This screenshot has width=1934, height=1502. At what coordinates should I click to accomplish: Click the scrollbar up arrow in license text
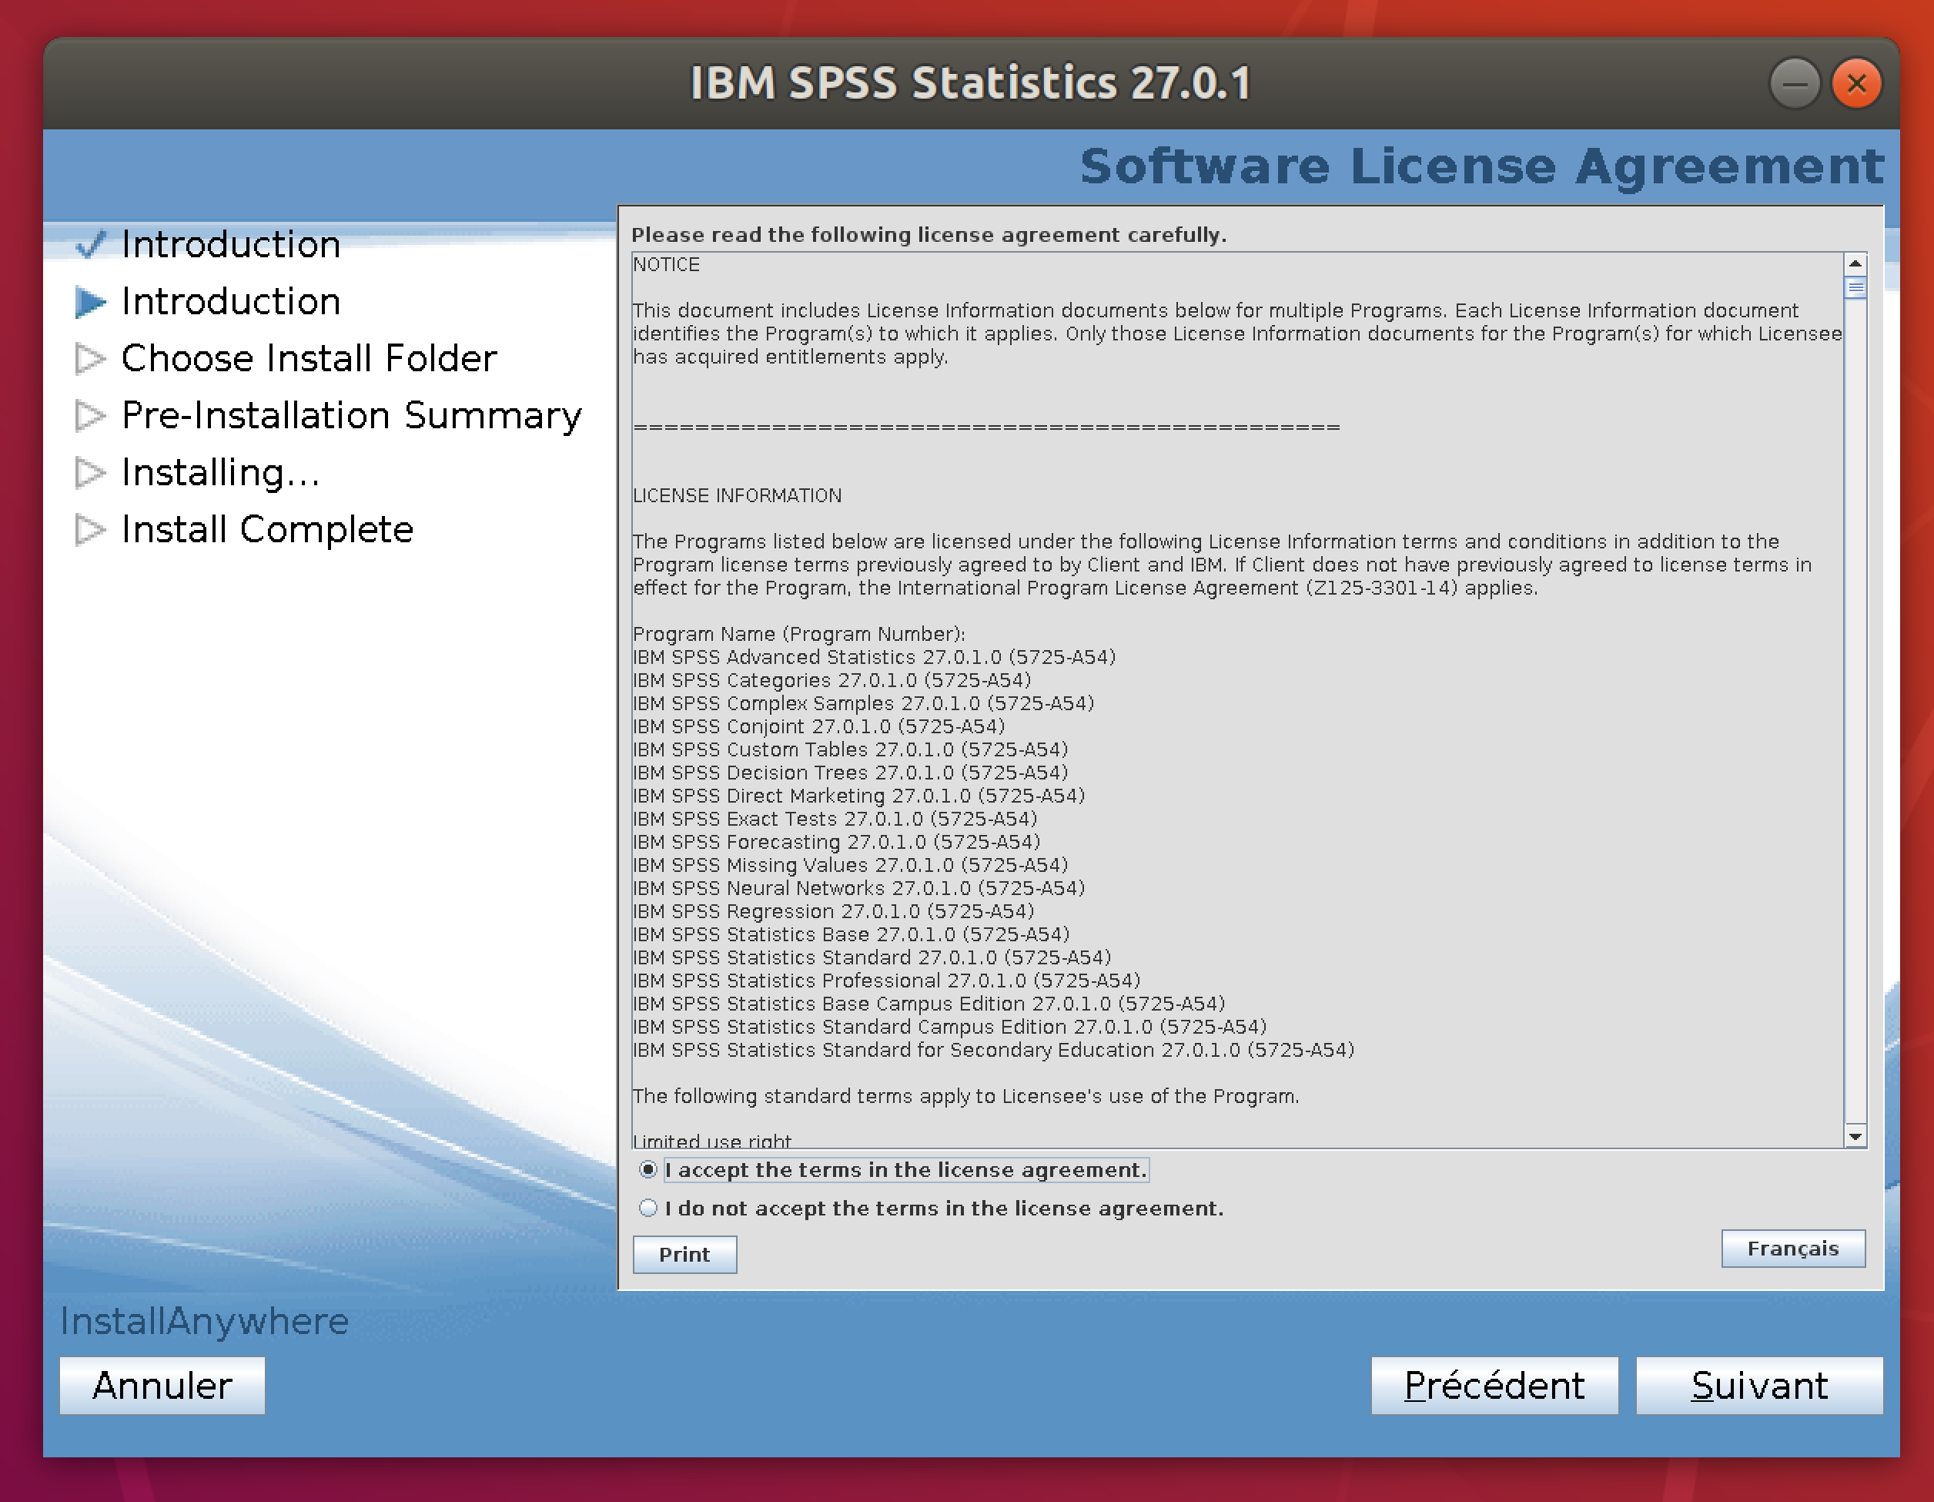(x=1854, y=264)
